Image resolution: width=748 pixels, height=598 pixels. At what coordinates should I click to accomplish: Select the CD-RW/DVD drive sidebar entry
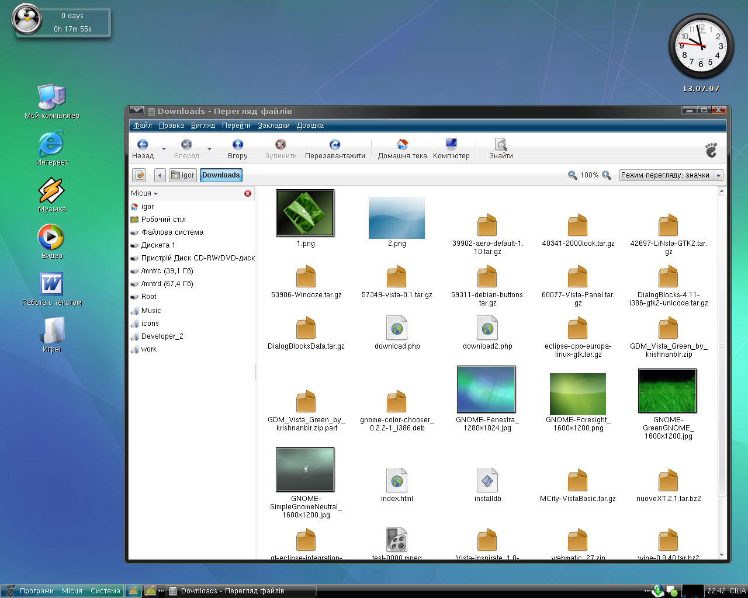coord(192,258)
